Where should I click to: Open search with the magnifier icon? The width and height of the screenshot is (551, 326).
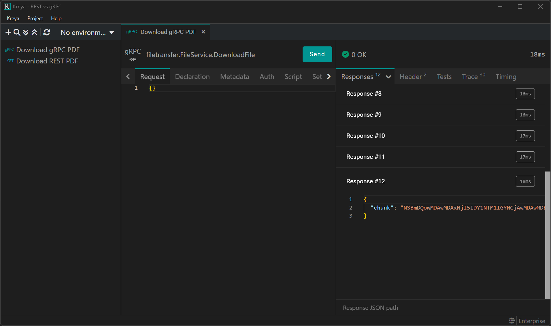coord(17,33)
